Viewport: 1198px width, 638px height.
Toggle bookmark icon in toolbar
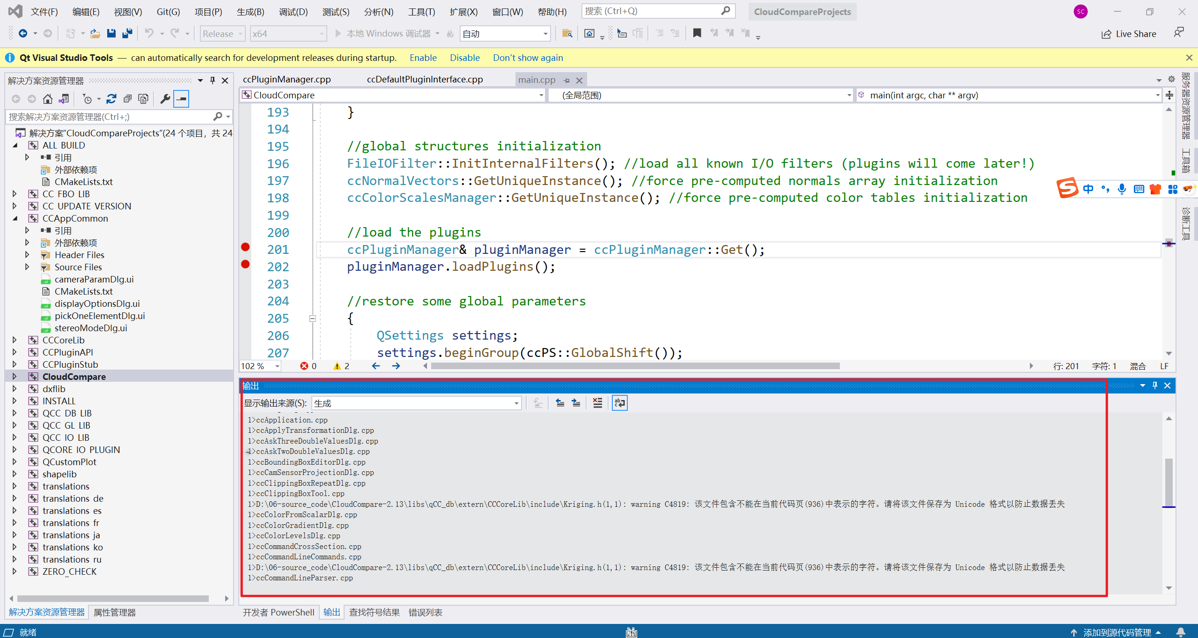(697, 33)
